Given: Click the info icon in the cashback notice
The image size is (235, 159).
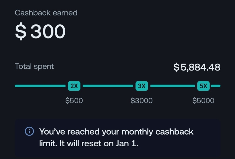Looking at the screenshot, I should tap(29, 131).
